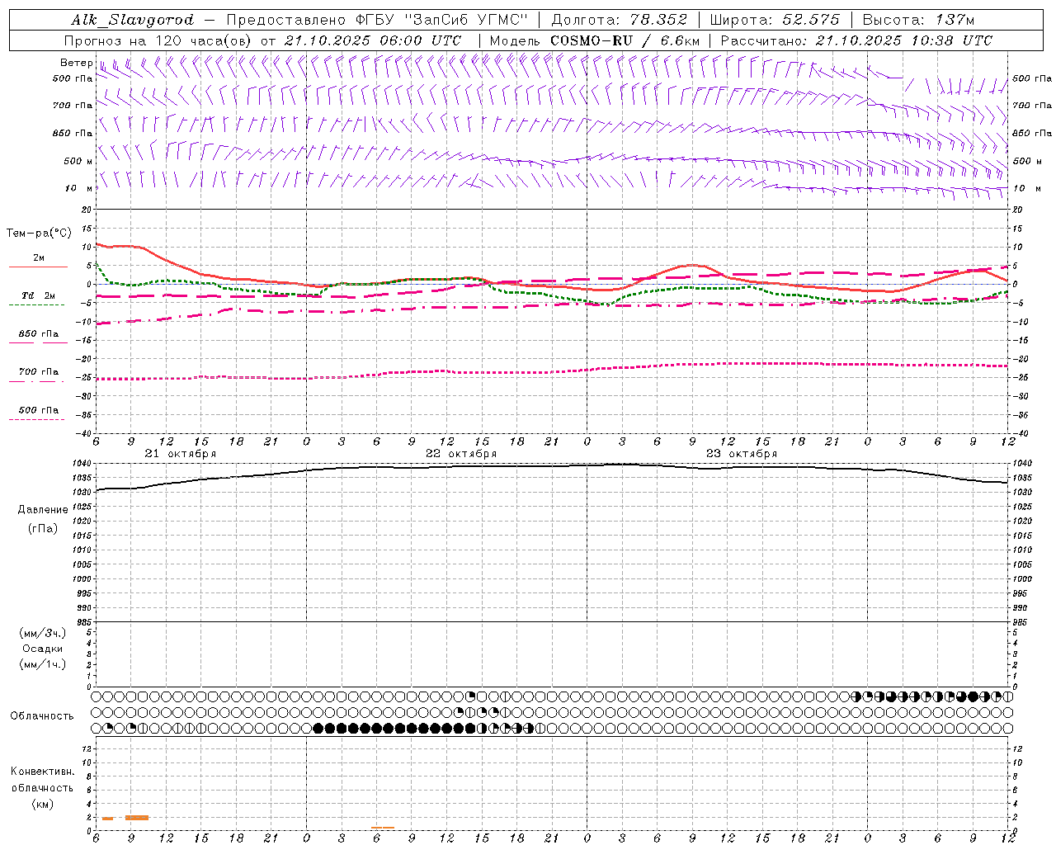This screenshot has height=845, width=1056.
Task: Click the Широта: 52.575 header field
Action: tap(775, 20)
